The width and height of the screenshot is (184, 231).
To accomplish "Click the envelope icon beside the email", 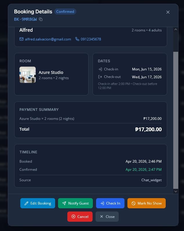I will pos(21,39).
